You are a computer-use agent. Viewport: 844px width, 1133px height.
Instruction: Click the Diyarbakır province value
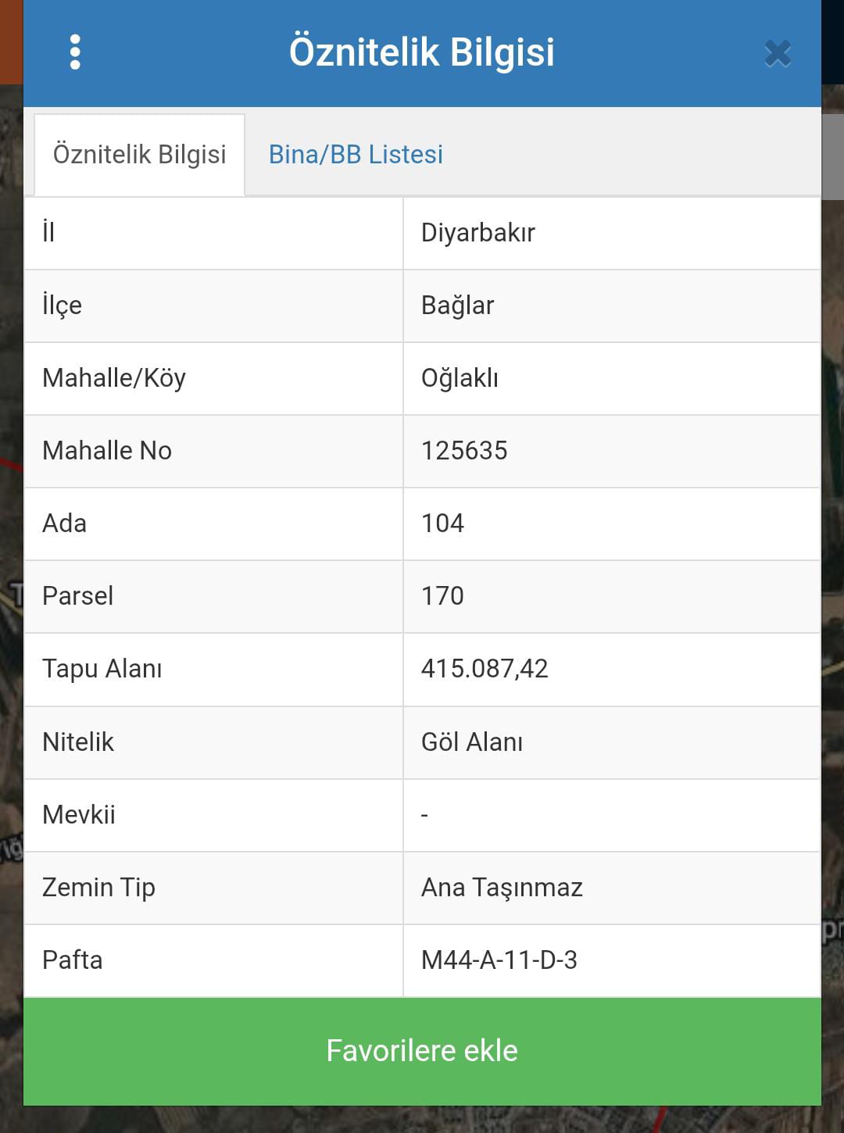click(478, 233)
